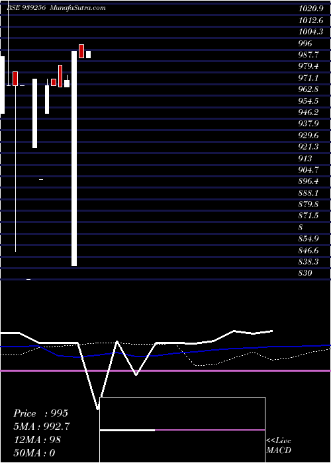This screenshot has width=331, height=463.
Task: Click the Price : 995 readout
Action: 41,413
